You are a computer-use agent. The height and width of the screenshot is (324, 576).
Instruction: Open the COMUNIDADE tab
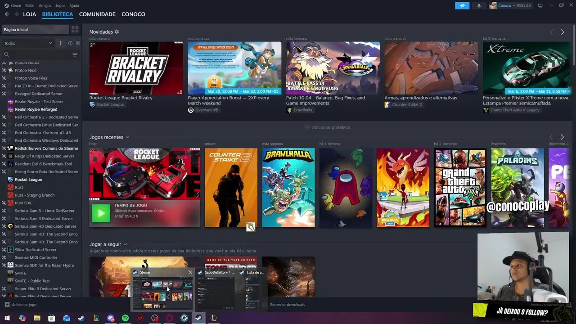tap(97, 14)
